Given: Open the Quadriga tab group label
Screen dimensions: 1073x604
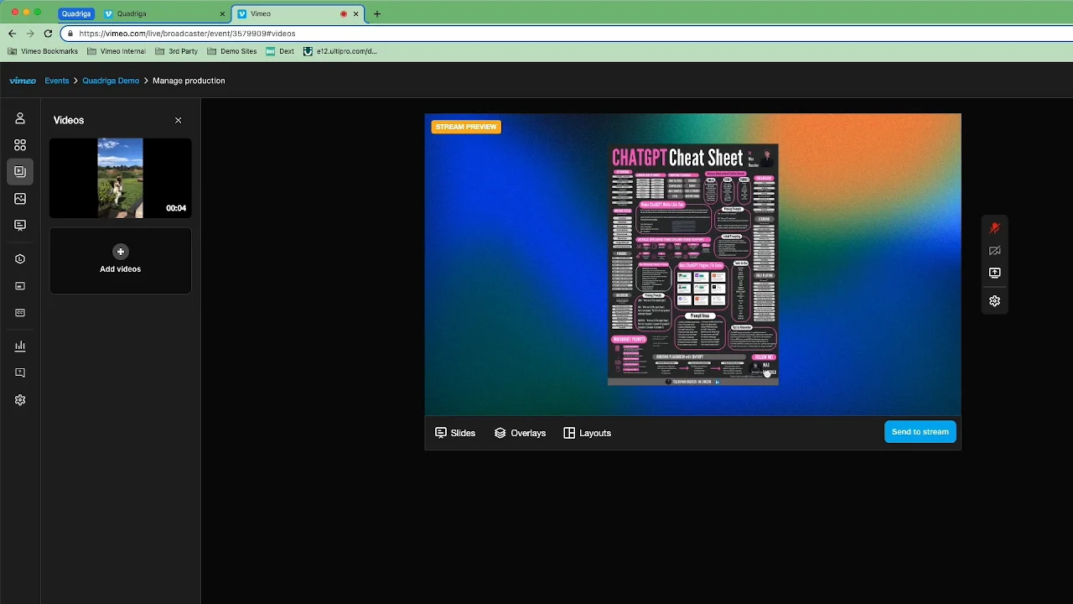Looking at the screenshot, I should pos(76,14).
